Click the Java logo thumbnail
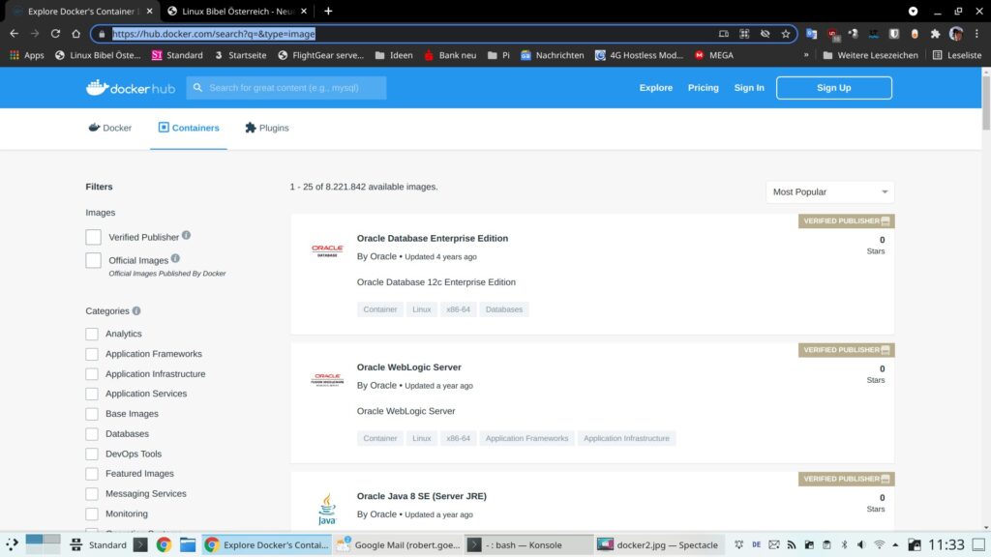Screen dimensions: 991x557 [x=327, y=509]
